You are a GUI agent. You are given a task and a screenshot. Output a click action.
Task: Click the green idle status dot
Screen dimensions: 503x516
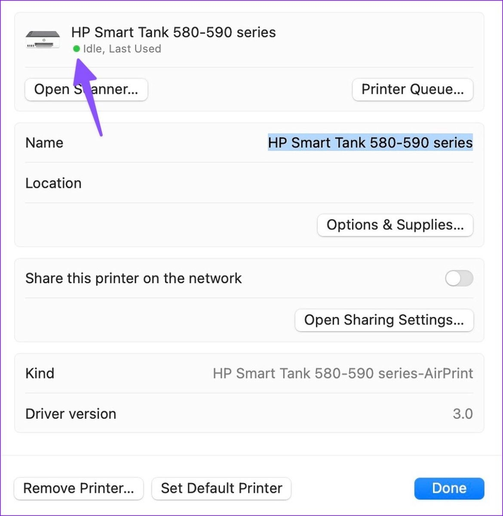pyautogui.click(x=77, y=49)
